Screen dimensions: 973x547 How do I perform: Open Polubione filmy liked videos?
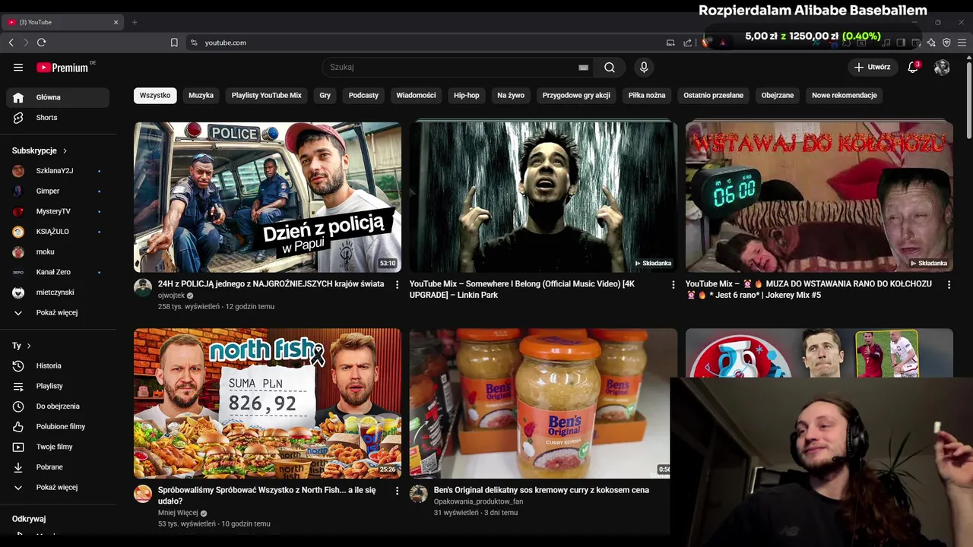click(58, 427)
